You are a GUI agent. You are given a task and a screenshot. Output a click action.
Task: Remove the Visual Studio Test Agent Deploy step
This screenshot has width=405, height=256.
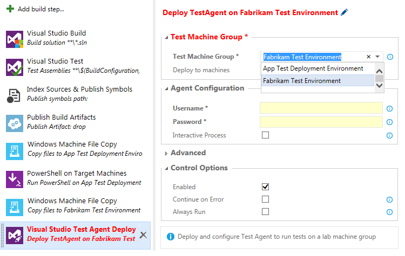143,234
